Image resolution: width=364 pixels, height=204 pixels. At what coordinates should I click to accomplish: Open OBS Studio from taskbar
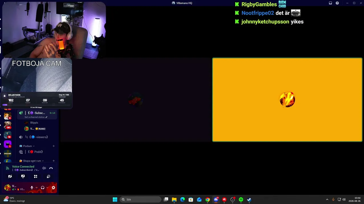(233, 199)
